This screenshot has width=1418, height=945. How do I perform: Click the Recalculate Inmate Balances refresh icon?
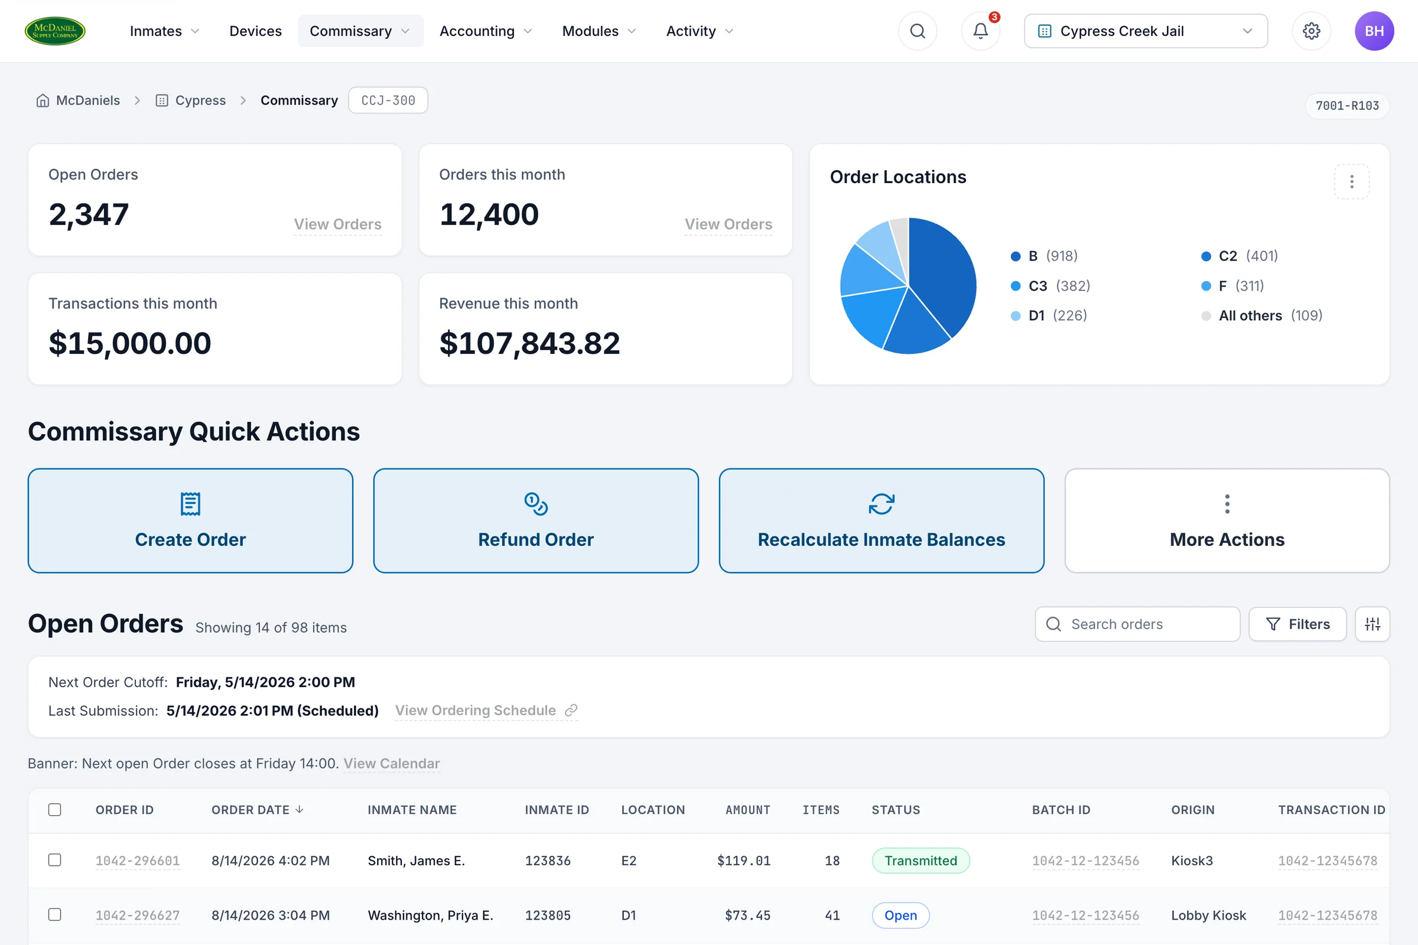pos(882,504)
